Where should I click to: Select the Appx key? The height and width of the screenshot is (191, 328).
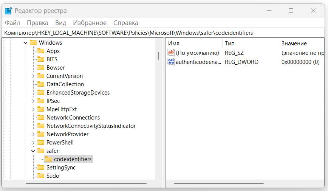click(53, 51)
